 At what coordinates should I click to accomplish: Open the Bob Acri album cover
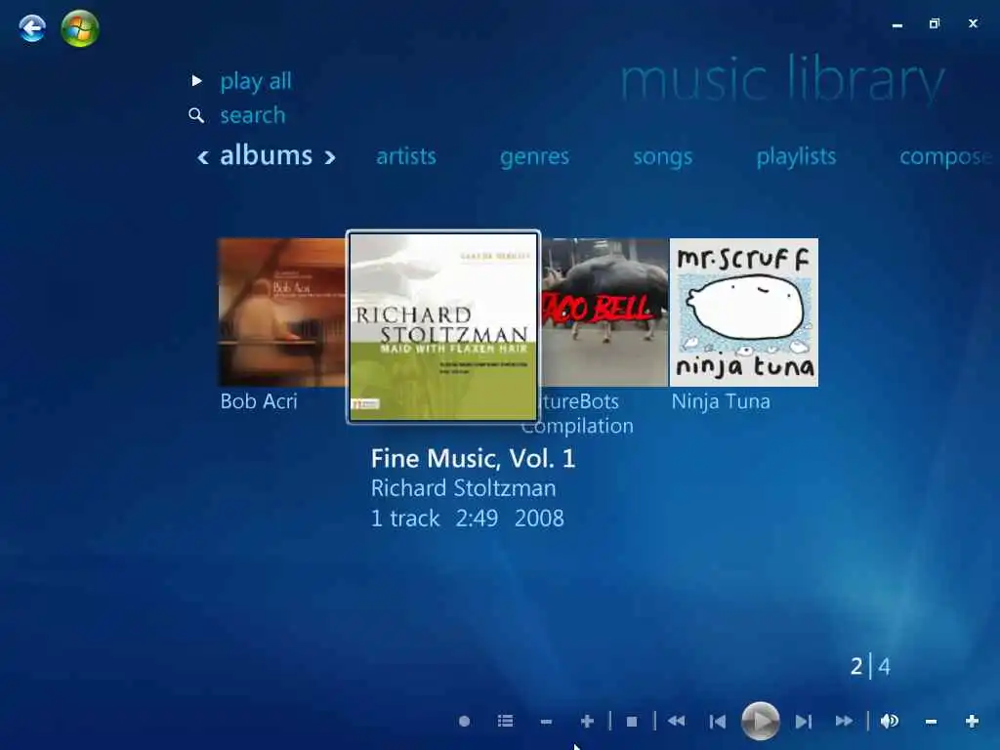click(281, 312)
